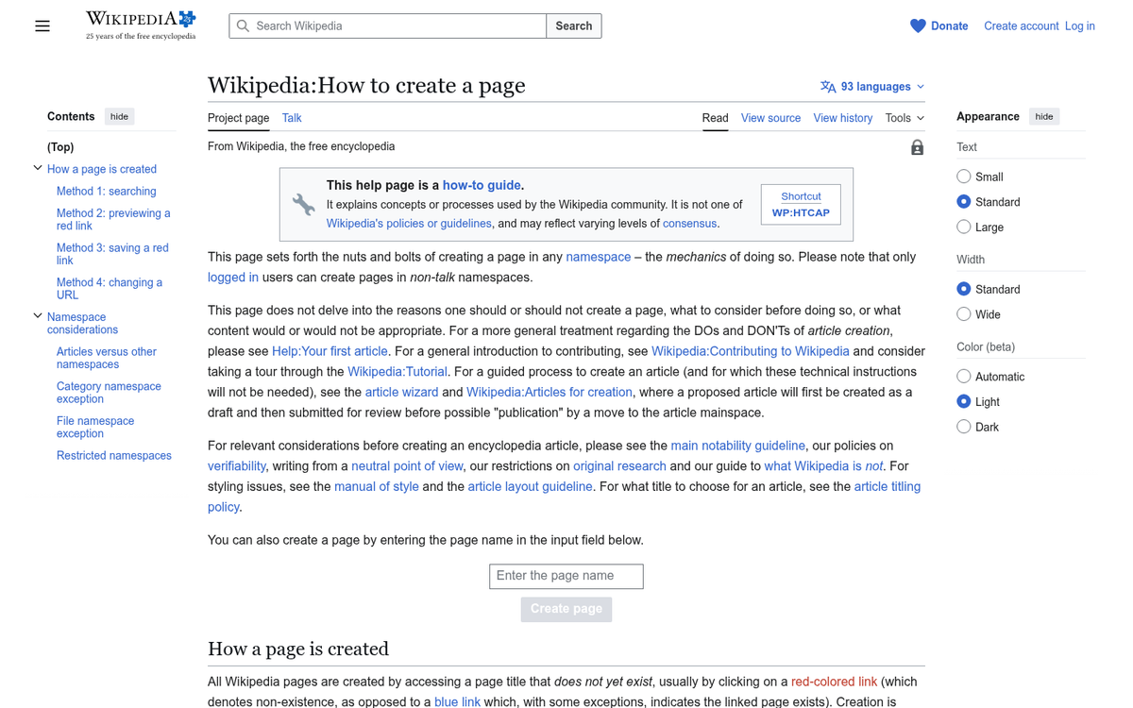
Task: Select the Standard text size option
Action: tap(963, 201)
